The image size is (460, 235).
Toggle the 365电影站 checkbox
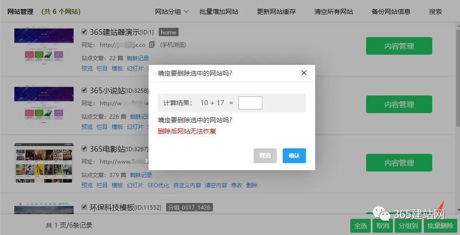coord(84,148)
